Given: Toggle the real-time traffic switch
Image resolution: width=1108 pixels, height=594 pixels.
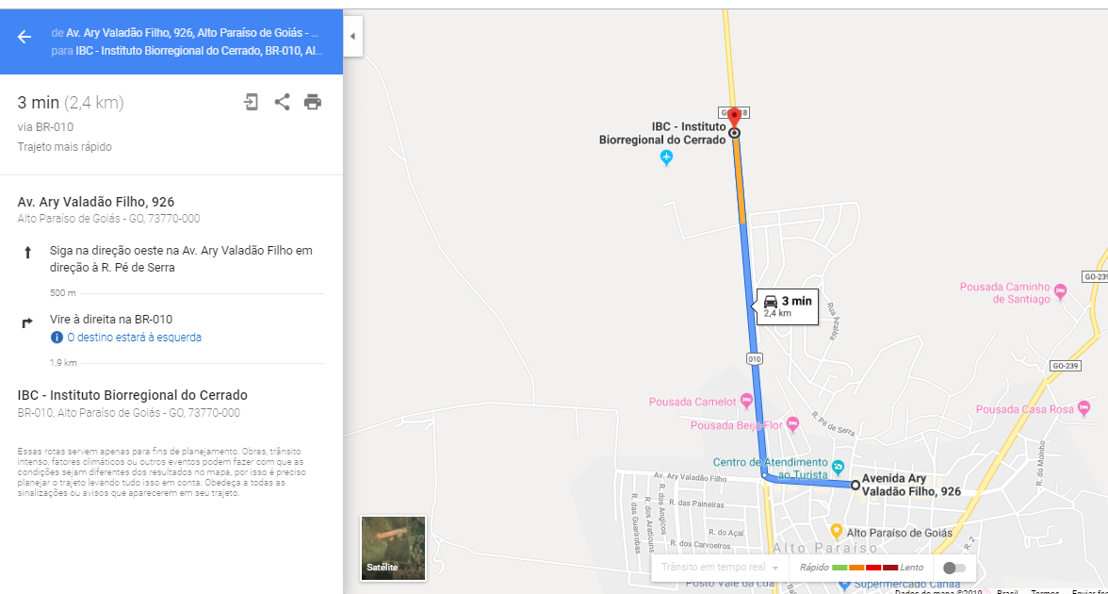Looking at the screenshot, I should [x=953, y=568].
